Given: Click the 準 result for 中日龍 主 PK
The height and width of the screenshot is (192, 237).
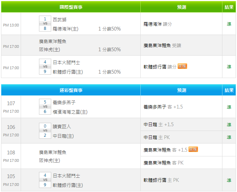Looking at the screenshot, I should [229, 137].
